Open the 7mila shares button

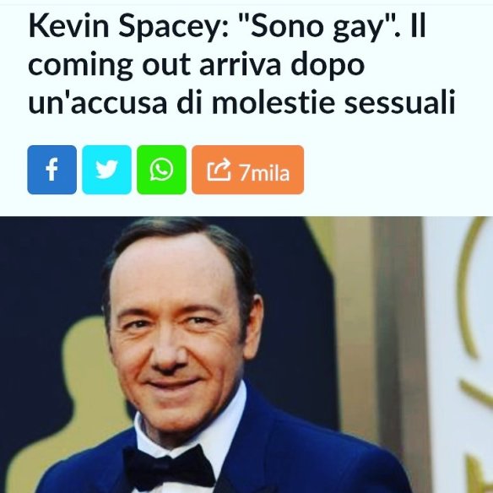tap(247, 170)
